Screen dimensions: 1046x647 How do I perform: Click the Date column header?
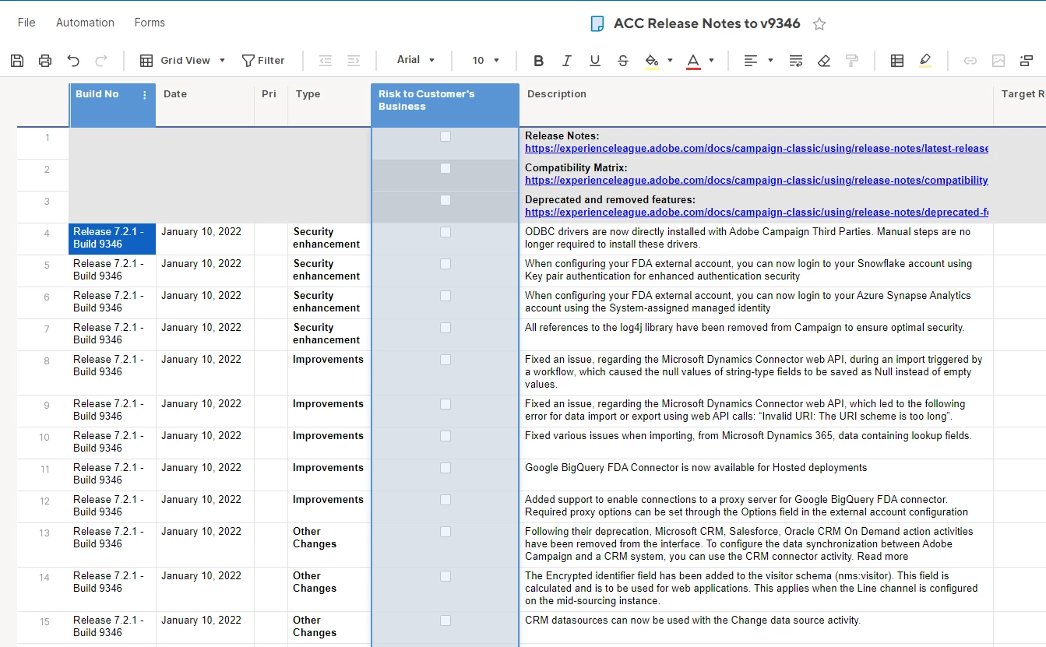[x=205, y=104]
